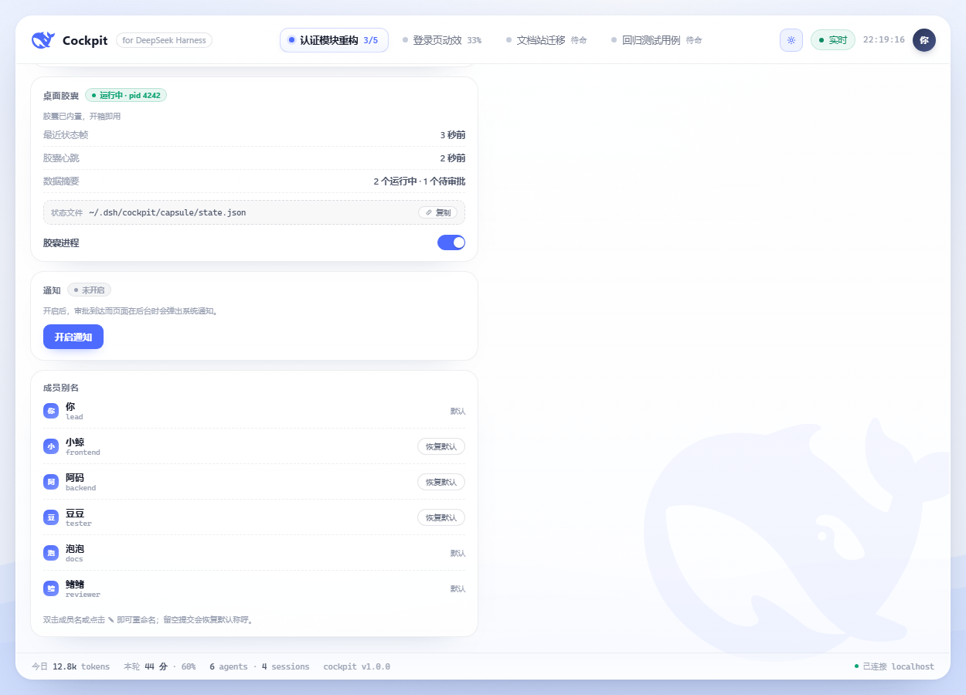Image resolution: width=966 pixels, height=695 pixels.
Task: Click the 豆豆 member name
Action: [75, 513]
